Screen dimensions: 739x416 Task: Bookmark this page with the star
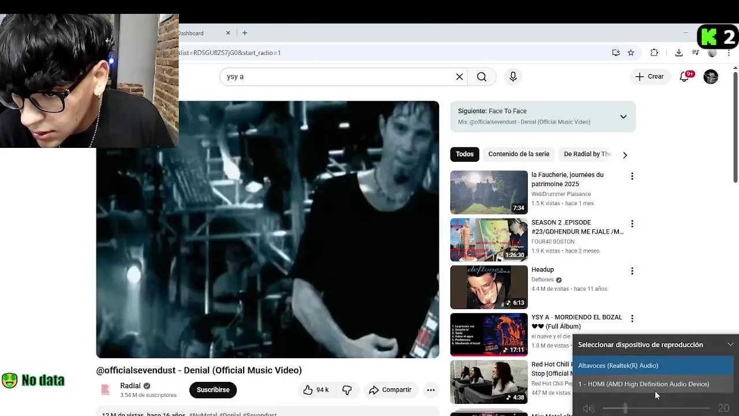pos(631,53)
